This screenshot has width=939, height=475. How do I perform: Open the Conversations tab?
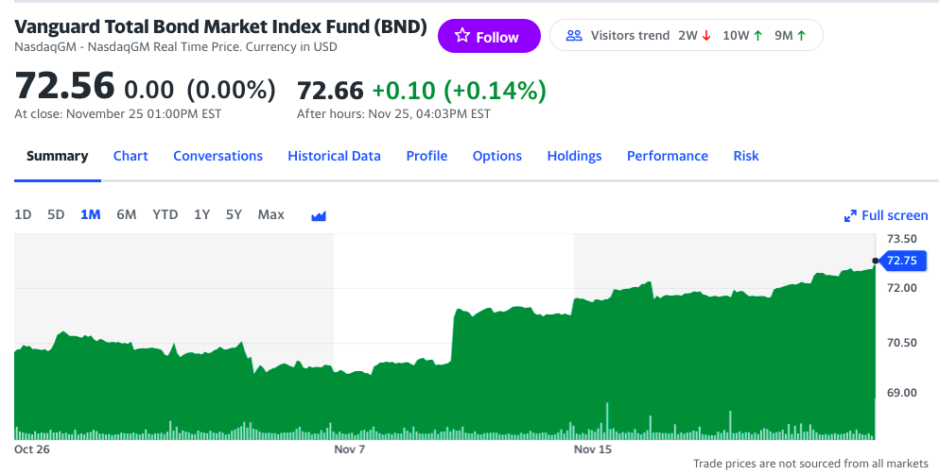click(218, 156)
